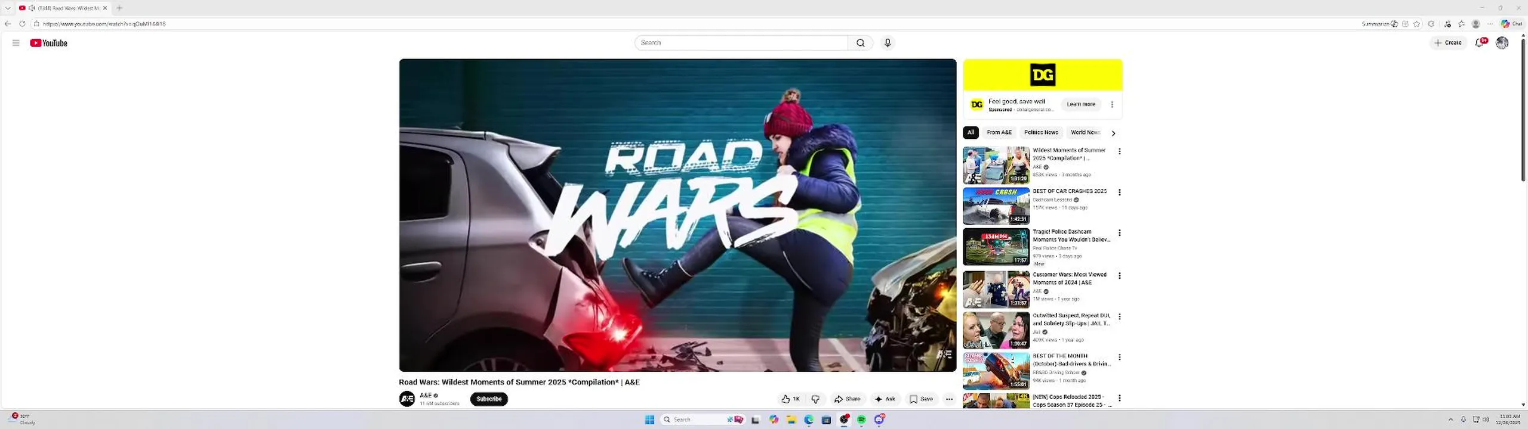Open options for Customer Wars video
The image size is (1528, 429).
click(1119, 276)
